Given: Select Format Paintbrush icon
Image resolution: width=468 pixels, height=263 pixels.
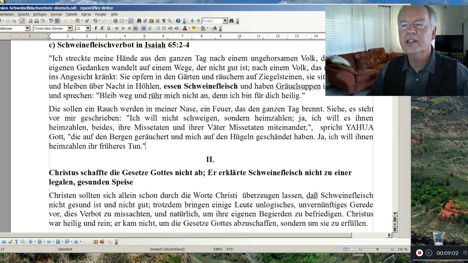Looking at the screenshot, I should pos(87,21).
